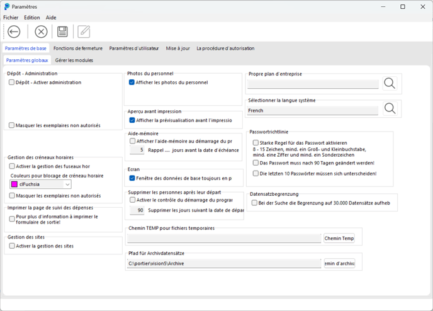Switch to Fonctions de fermeture tab
433x311 pixels.
[x=78, y=48]
